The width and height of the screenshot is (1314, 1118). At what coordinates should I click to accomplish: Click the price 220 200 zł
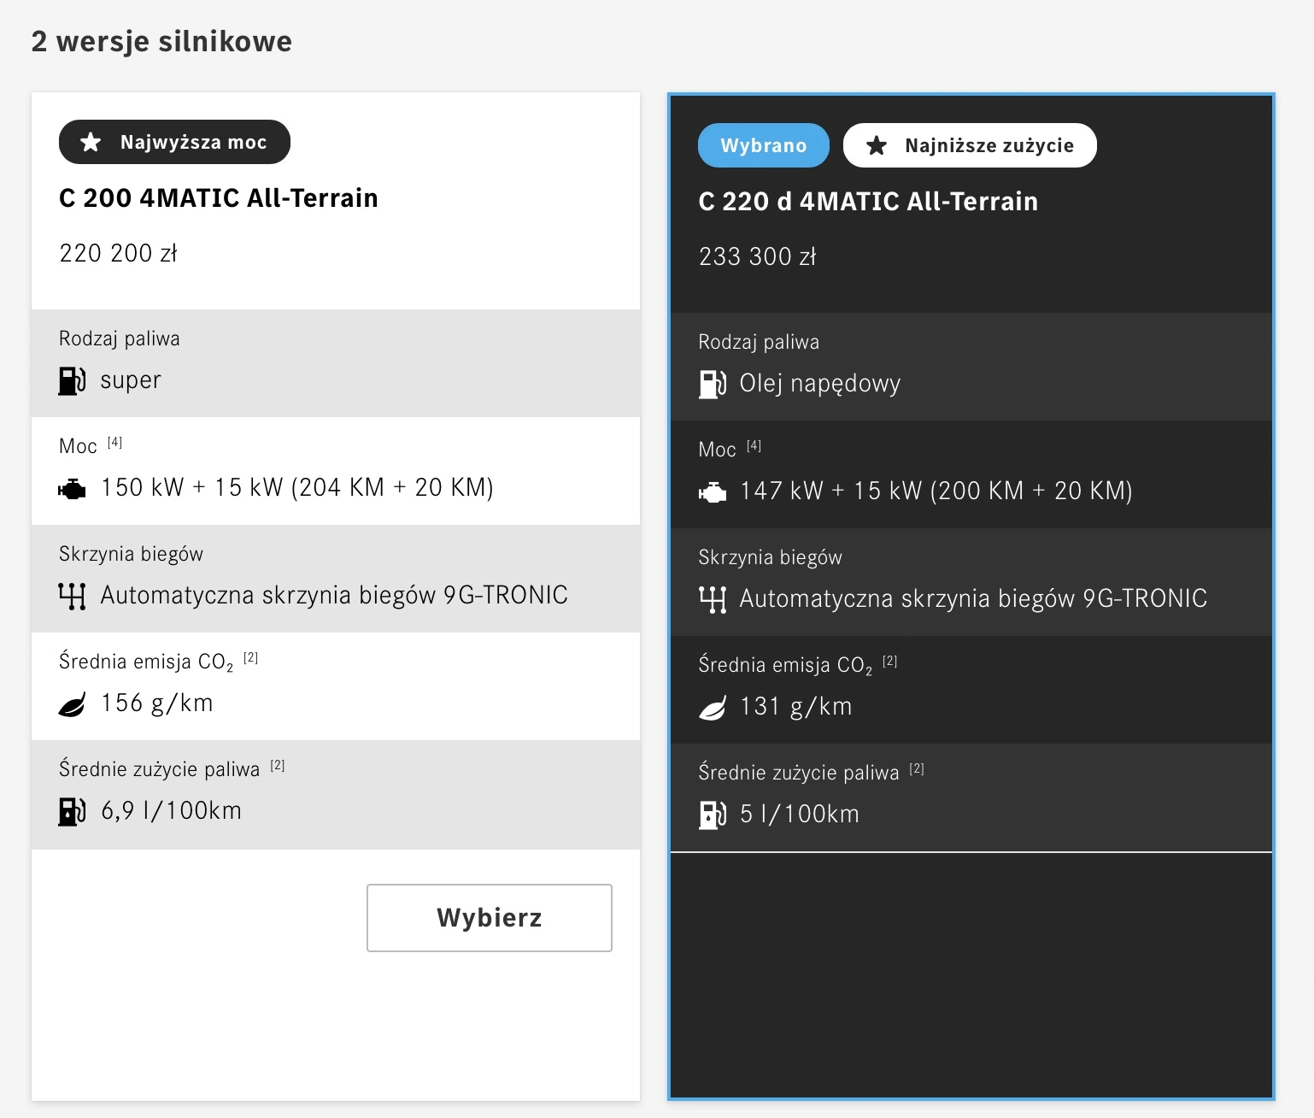[118, 254]
